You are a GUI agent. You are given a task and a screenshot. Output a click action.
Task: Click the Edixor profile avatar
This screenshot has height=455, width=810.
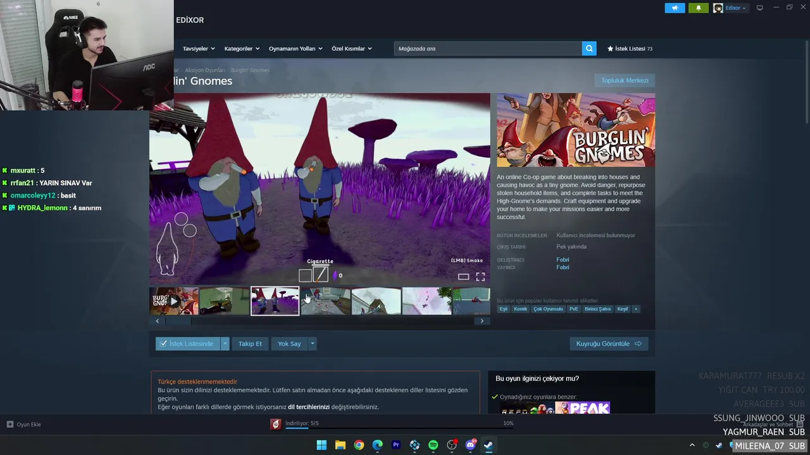coord(718,8)
